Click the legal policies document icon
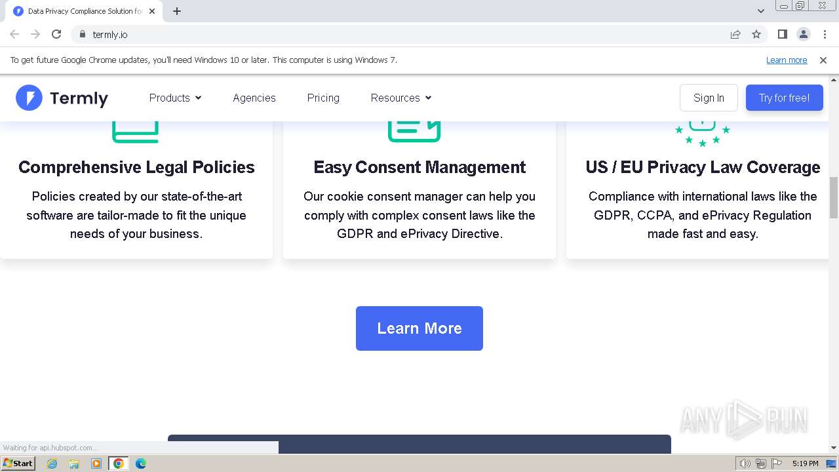 tap(136, 132)
